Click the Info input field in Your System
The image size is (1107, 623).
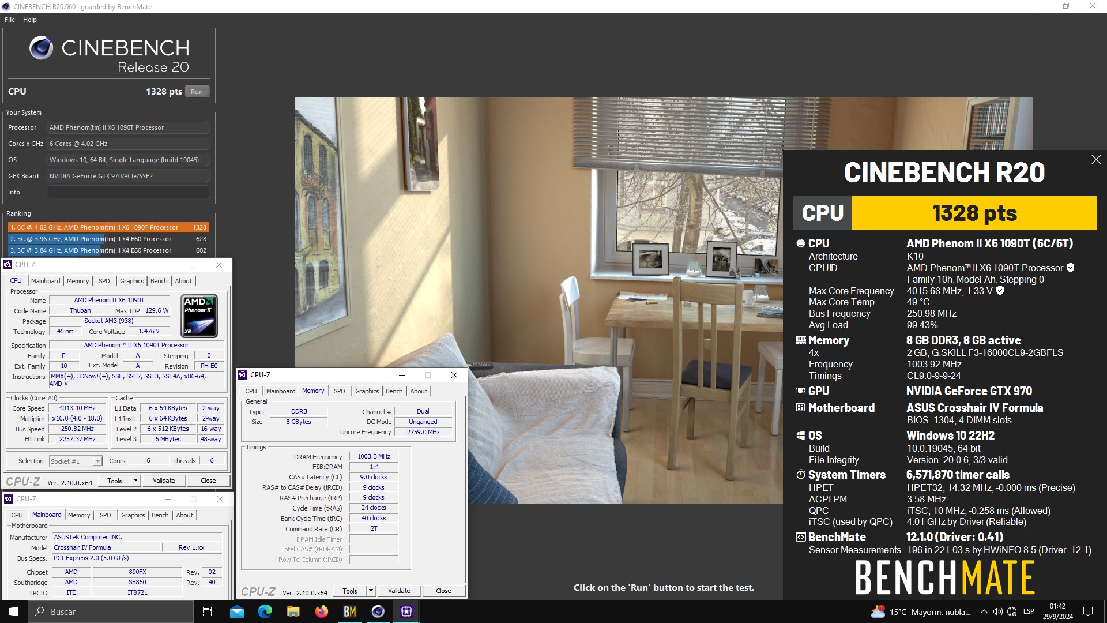(128, 192)
